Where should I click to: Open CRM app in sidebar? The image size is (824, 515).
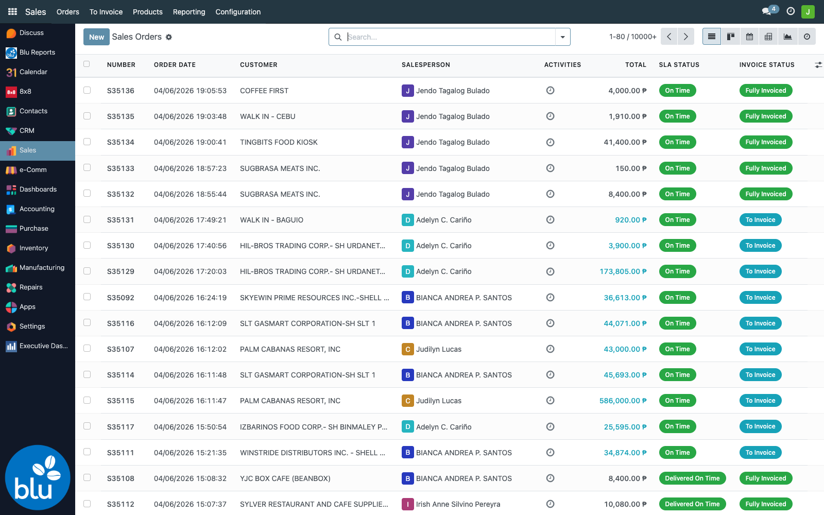pos(38,131)
